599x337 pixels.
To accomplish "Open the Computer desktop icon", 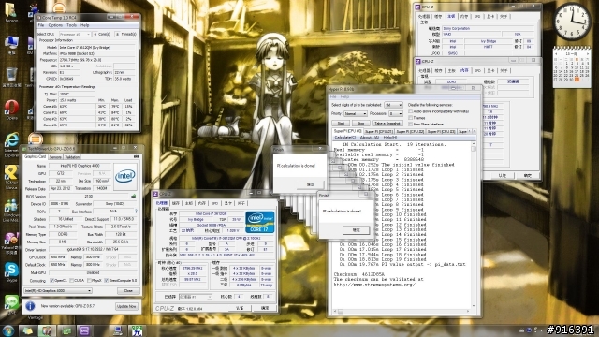I will [11, 43].
